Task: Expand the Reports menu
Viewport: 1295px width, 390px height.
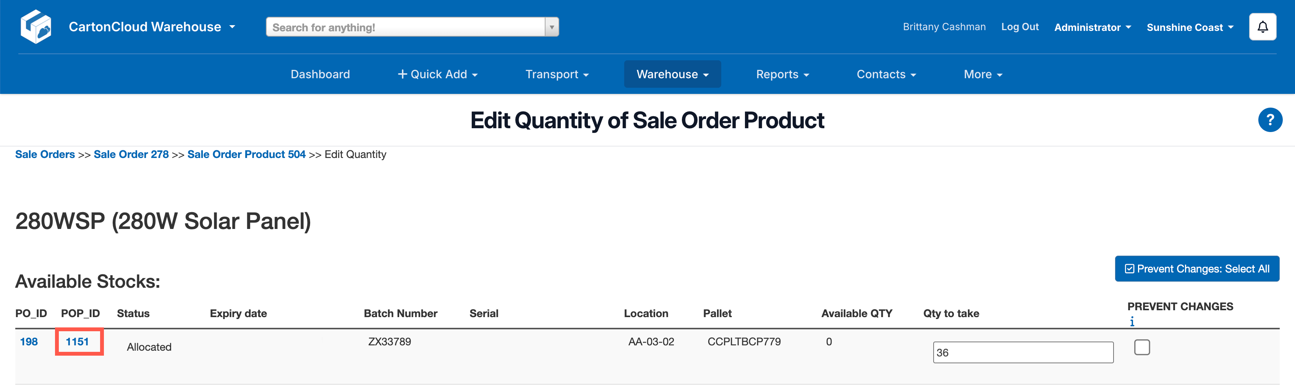Action: [782, 74]
